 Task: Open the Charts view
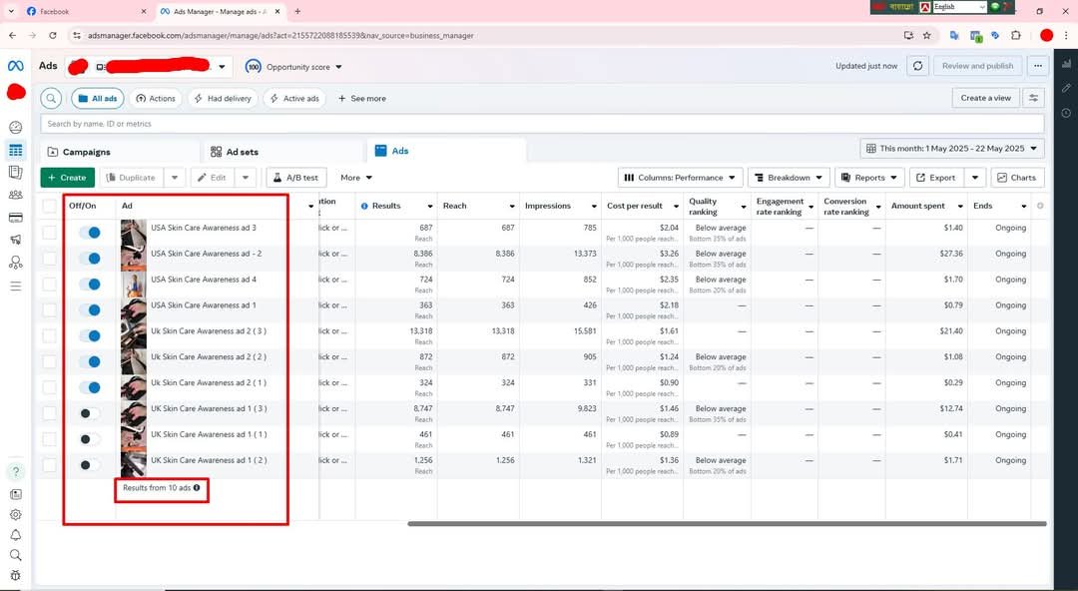(1016, 178)
